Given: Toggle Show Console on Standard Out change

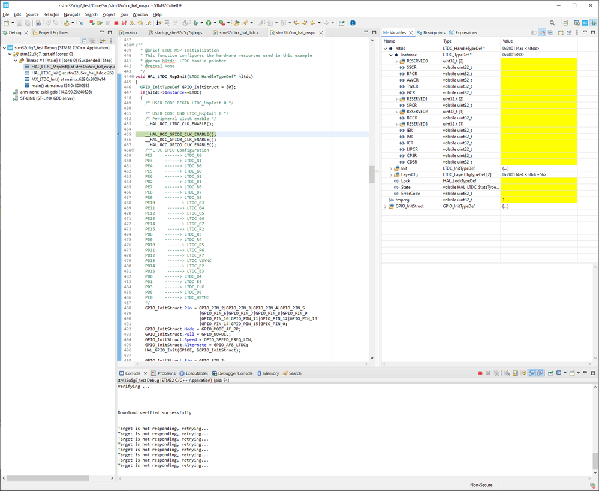Looking at the screenshot, I should pyautogui.click(x=532, y=373).
